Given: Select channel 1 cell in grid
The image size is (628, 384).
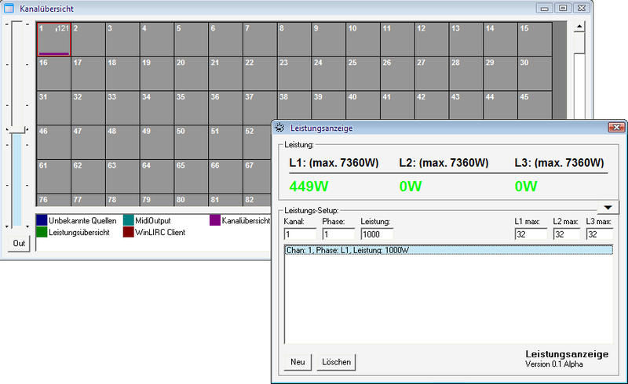Looking at the screenshot, I should 53,38.
